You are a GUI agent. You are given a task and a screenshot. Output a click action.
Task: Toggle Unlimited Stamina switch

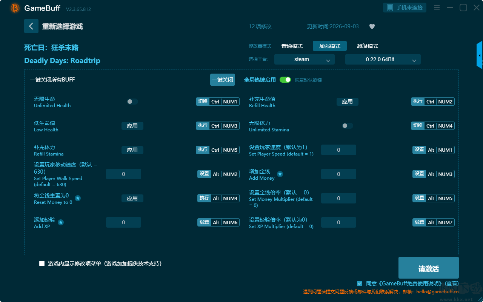(x=347, y=126)
